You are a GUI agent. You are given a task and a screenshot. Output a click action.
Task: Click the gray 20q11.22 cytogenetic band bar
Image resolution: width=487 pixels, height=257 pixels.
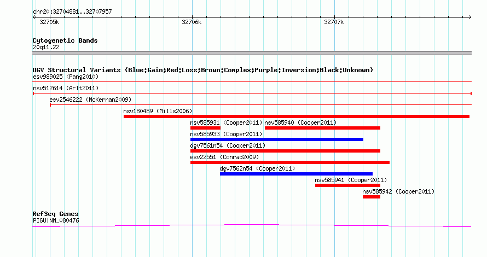click(x=252, y=53)
